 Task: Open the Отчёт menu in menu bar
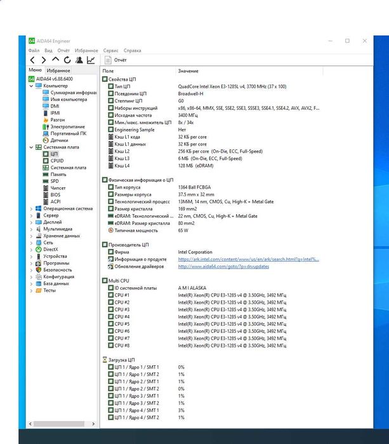[x=63, y=50]
